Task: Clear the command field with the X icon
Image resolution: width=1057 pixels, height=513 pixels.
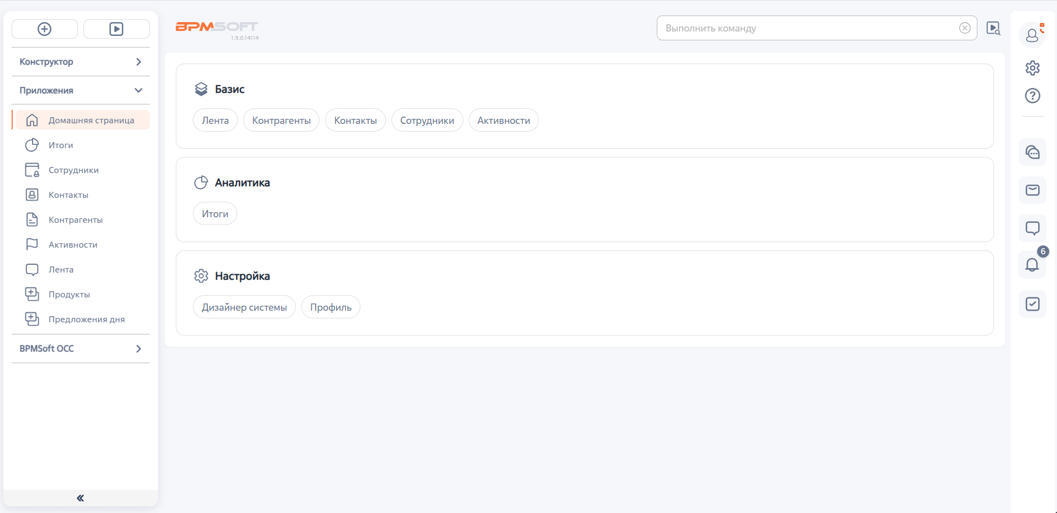Action: pyautogui.click(x=965, y=28)
